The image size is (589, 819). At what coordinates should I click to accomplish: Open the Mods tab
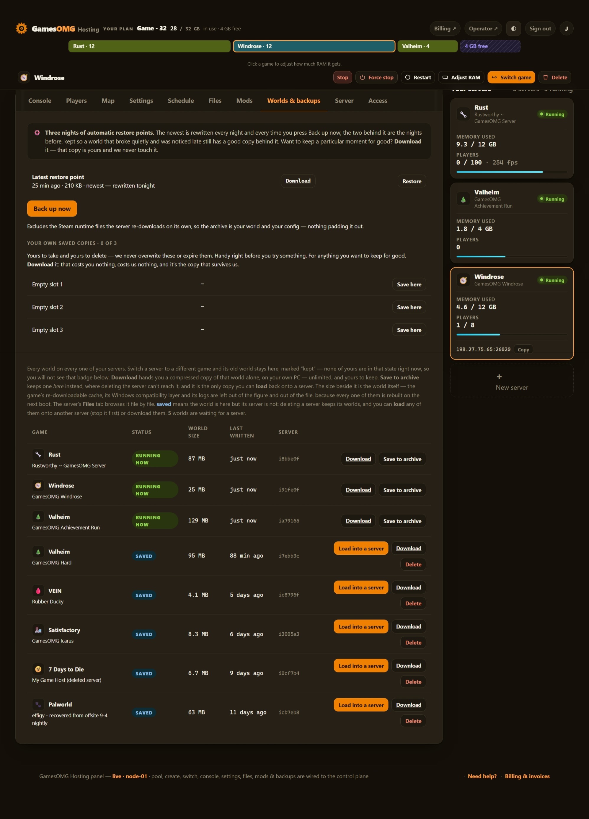pyautogui.click(x=244, y=101)
